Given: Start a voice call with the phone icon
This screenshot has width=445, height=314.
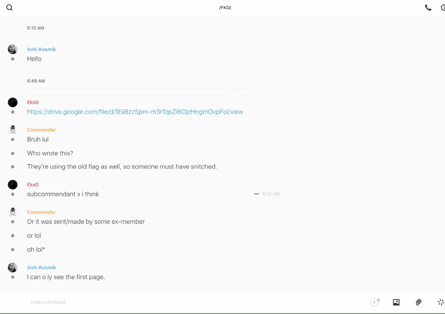Looking at the screenshot, I should point(428,8).
